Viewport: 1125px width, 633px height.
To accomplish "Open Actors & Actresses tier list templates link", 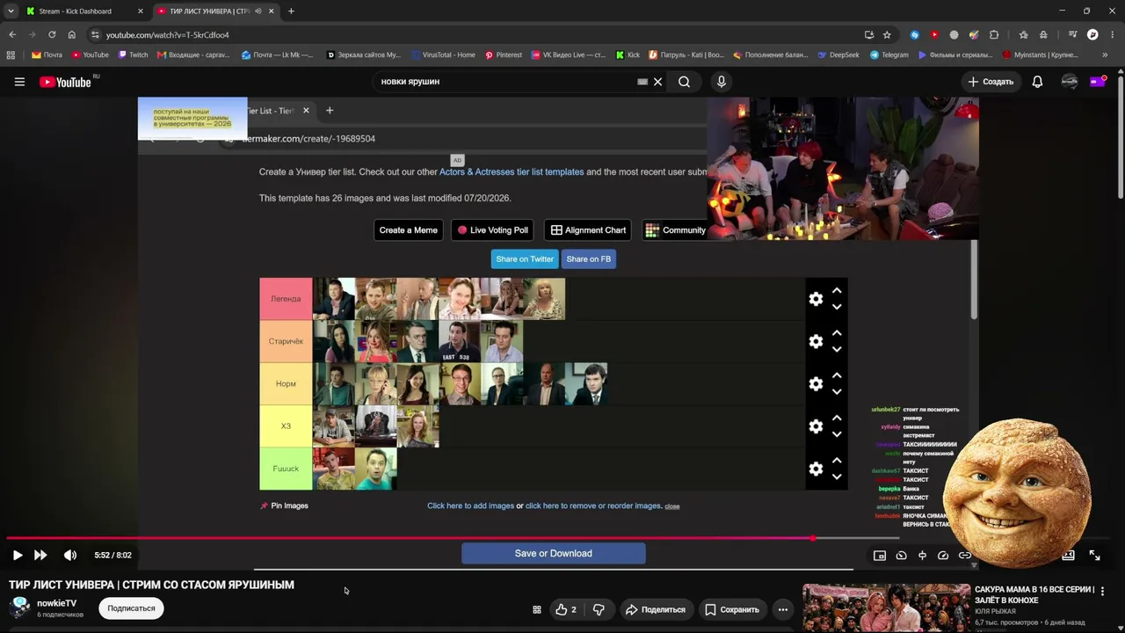I will click(x=512, y=172).
